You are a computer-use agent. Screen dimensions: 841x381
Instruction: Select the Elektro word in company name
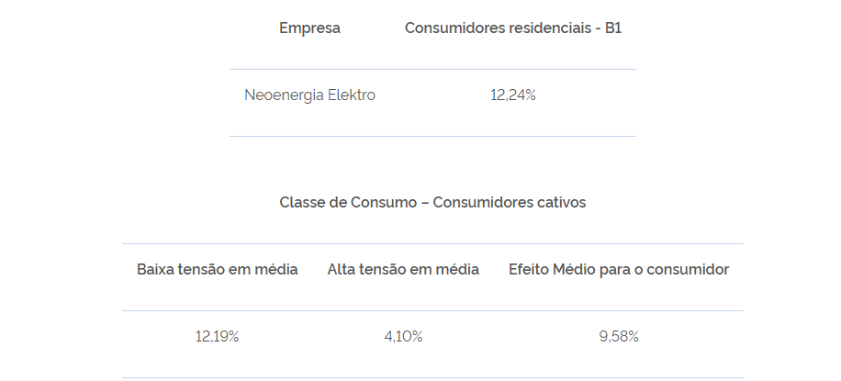tap(352, 95)
